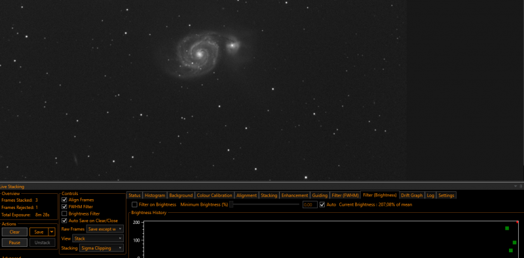The width and height of the screenshot is (524, 258).
Task: Click the Unstack button
Action: (x=43, y=243)
